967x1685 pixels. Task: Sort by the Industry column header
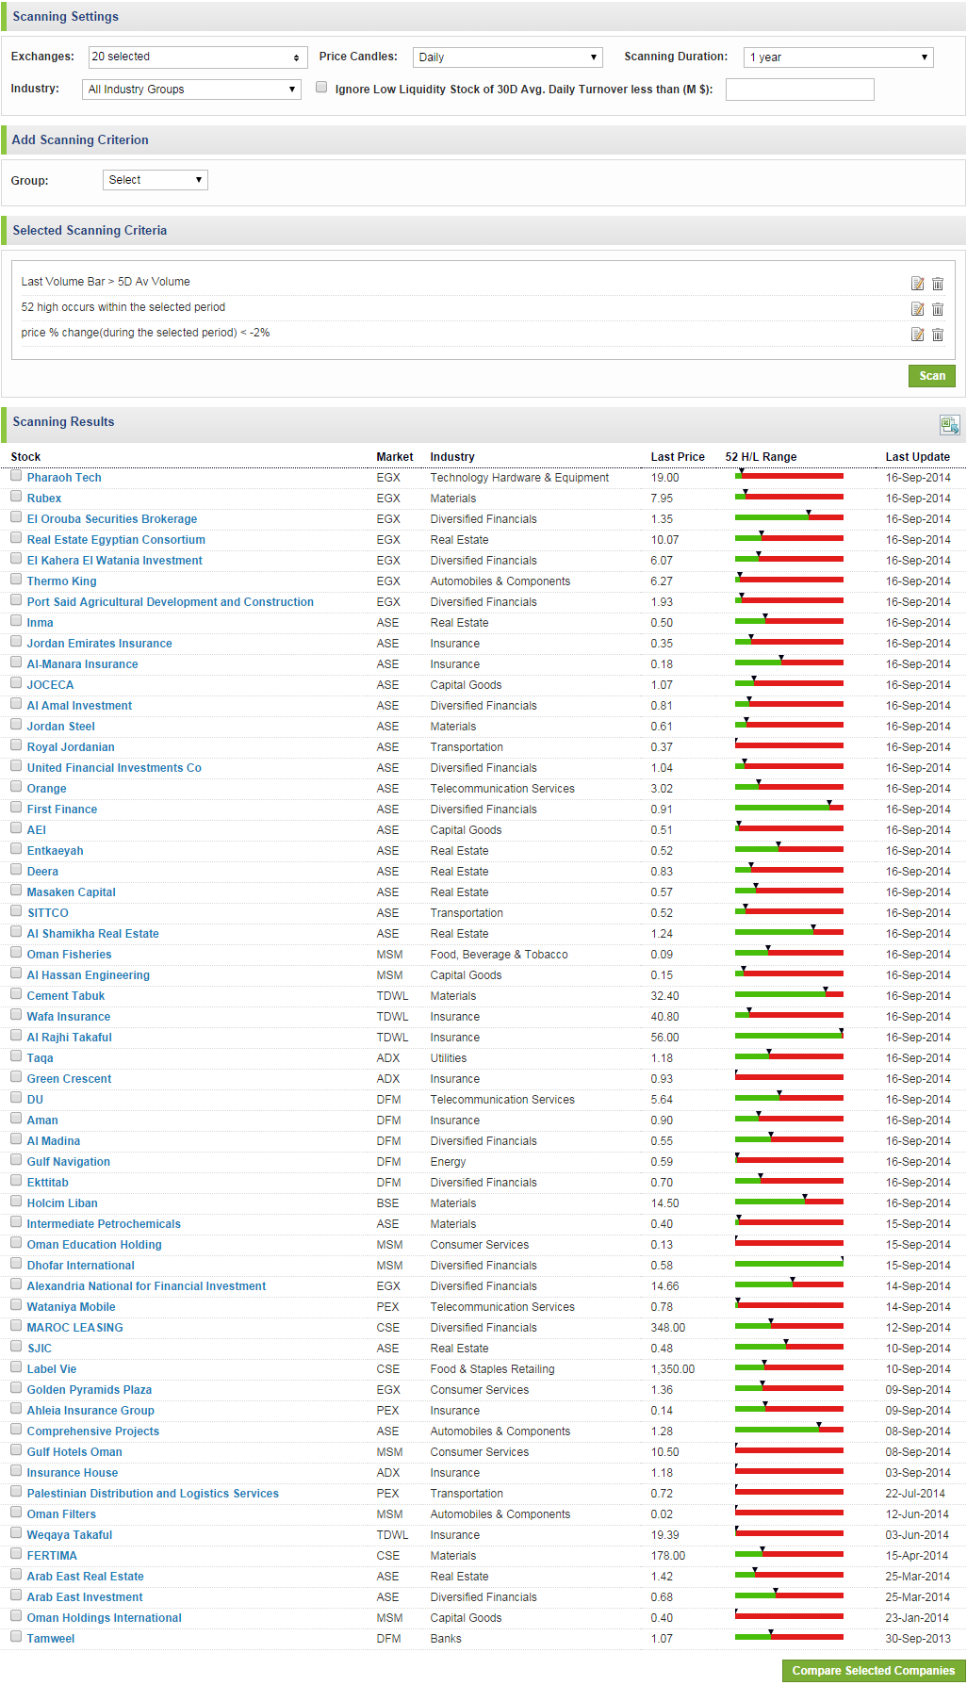(452, 457)
